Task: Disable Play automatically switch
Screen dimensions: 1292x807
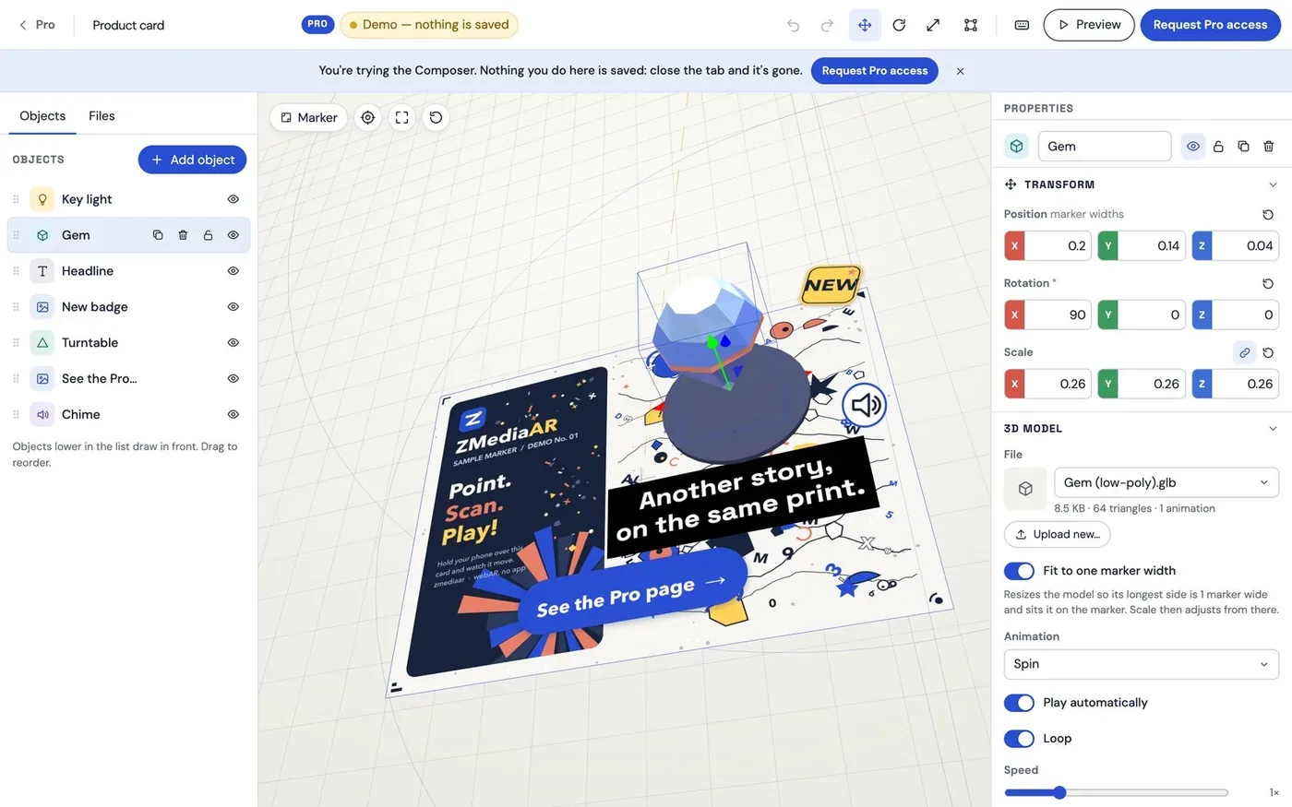Action: point(1019,703)
